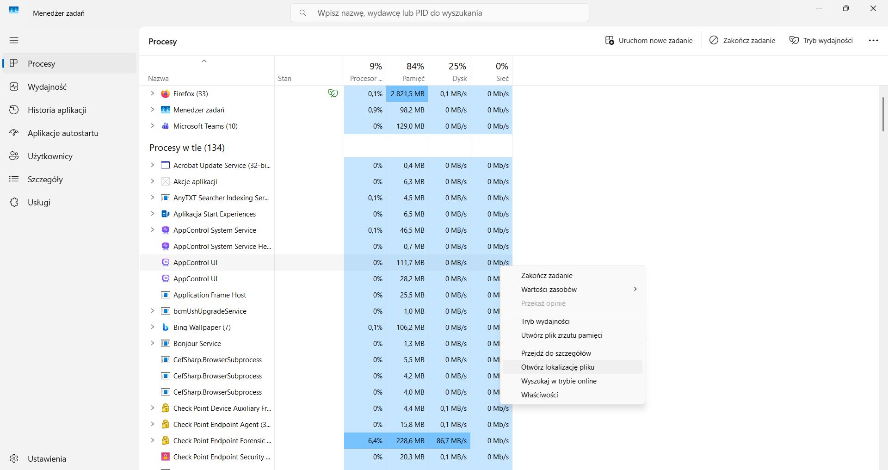Select Wyszukaj w trybie online
Viewport: 888px width, 470px height.
(x=573, y=381)
